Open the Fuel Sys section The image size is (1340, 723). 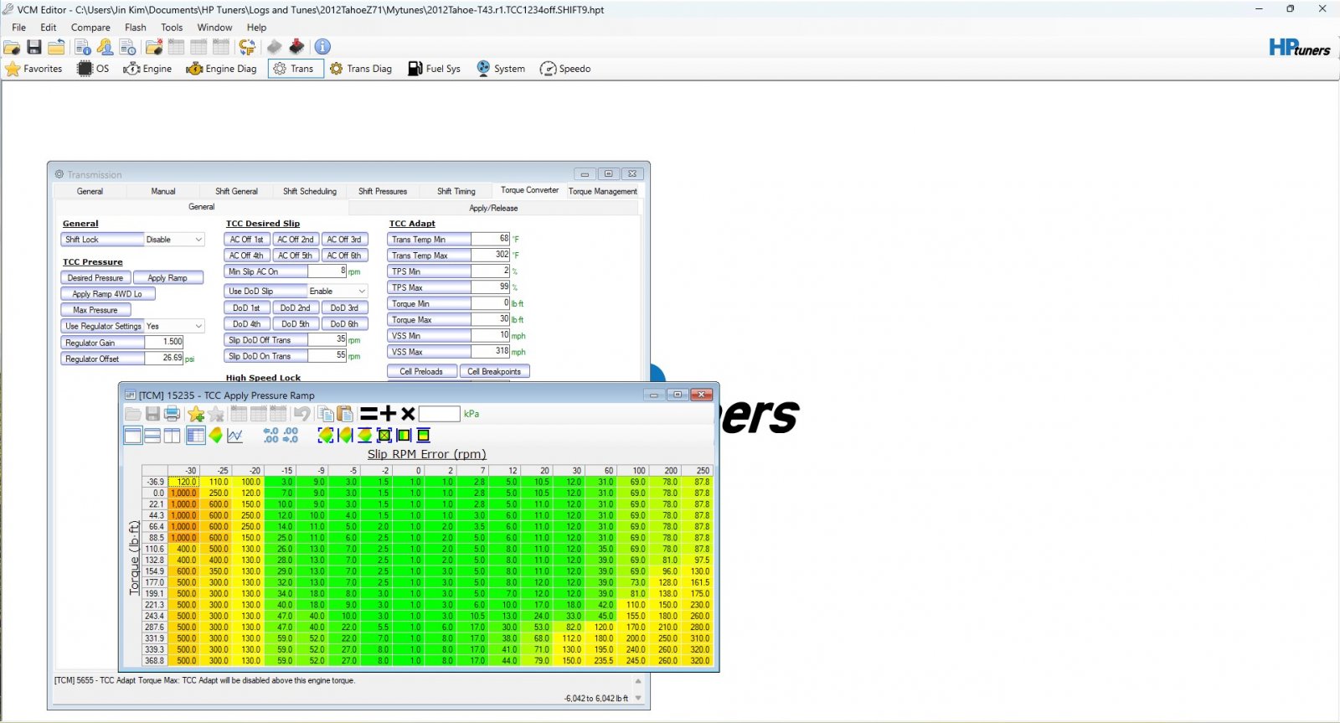(x=434, y=69)
